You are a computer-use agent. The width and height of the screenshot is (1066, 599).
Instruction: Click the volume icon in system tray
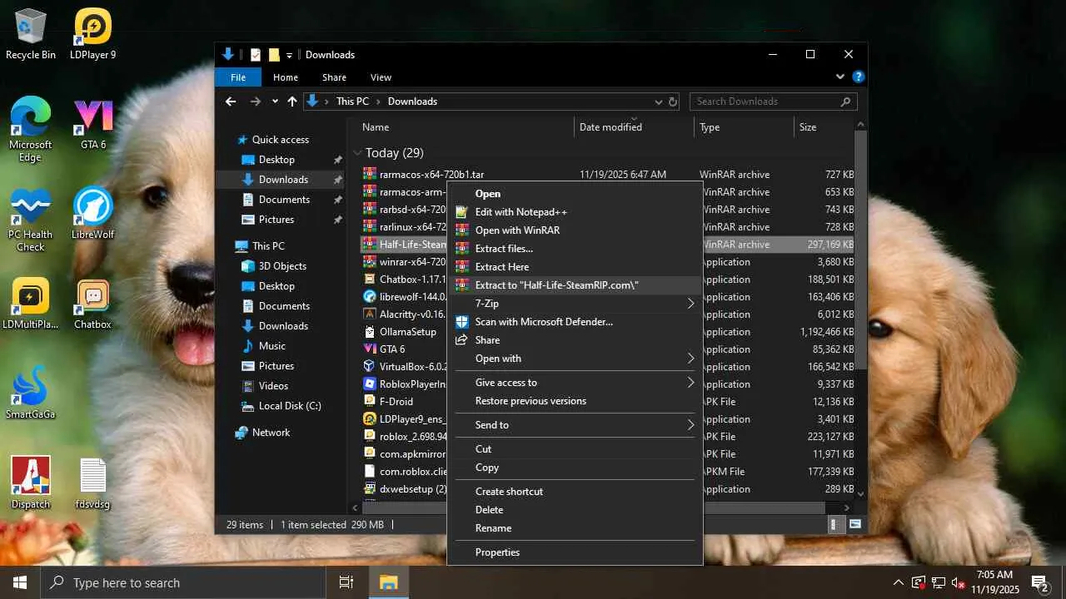point(959,582)
